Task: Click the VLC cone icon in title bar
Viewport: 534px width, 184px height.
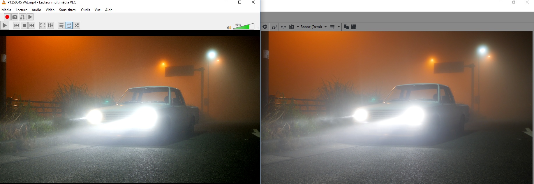Action: point(4,2)
